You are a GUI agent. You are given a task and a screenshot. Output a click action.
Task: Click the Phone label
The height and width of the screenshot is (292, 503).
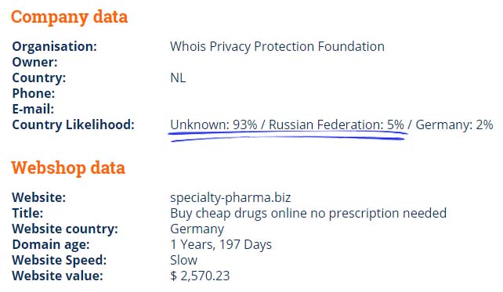pyautogui.click(x=34, y=93)
